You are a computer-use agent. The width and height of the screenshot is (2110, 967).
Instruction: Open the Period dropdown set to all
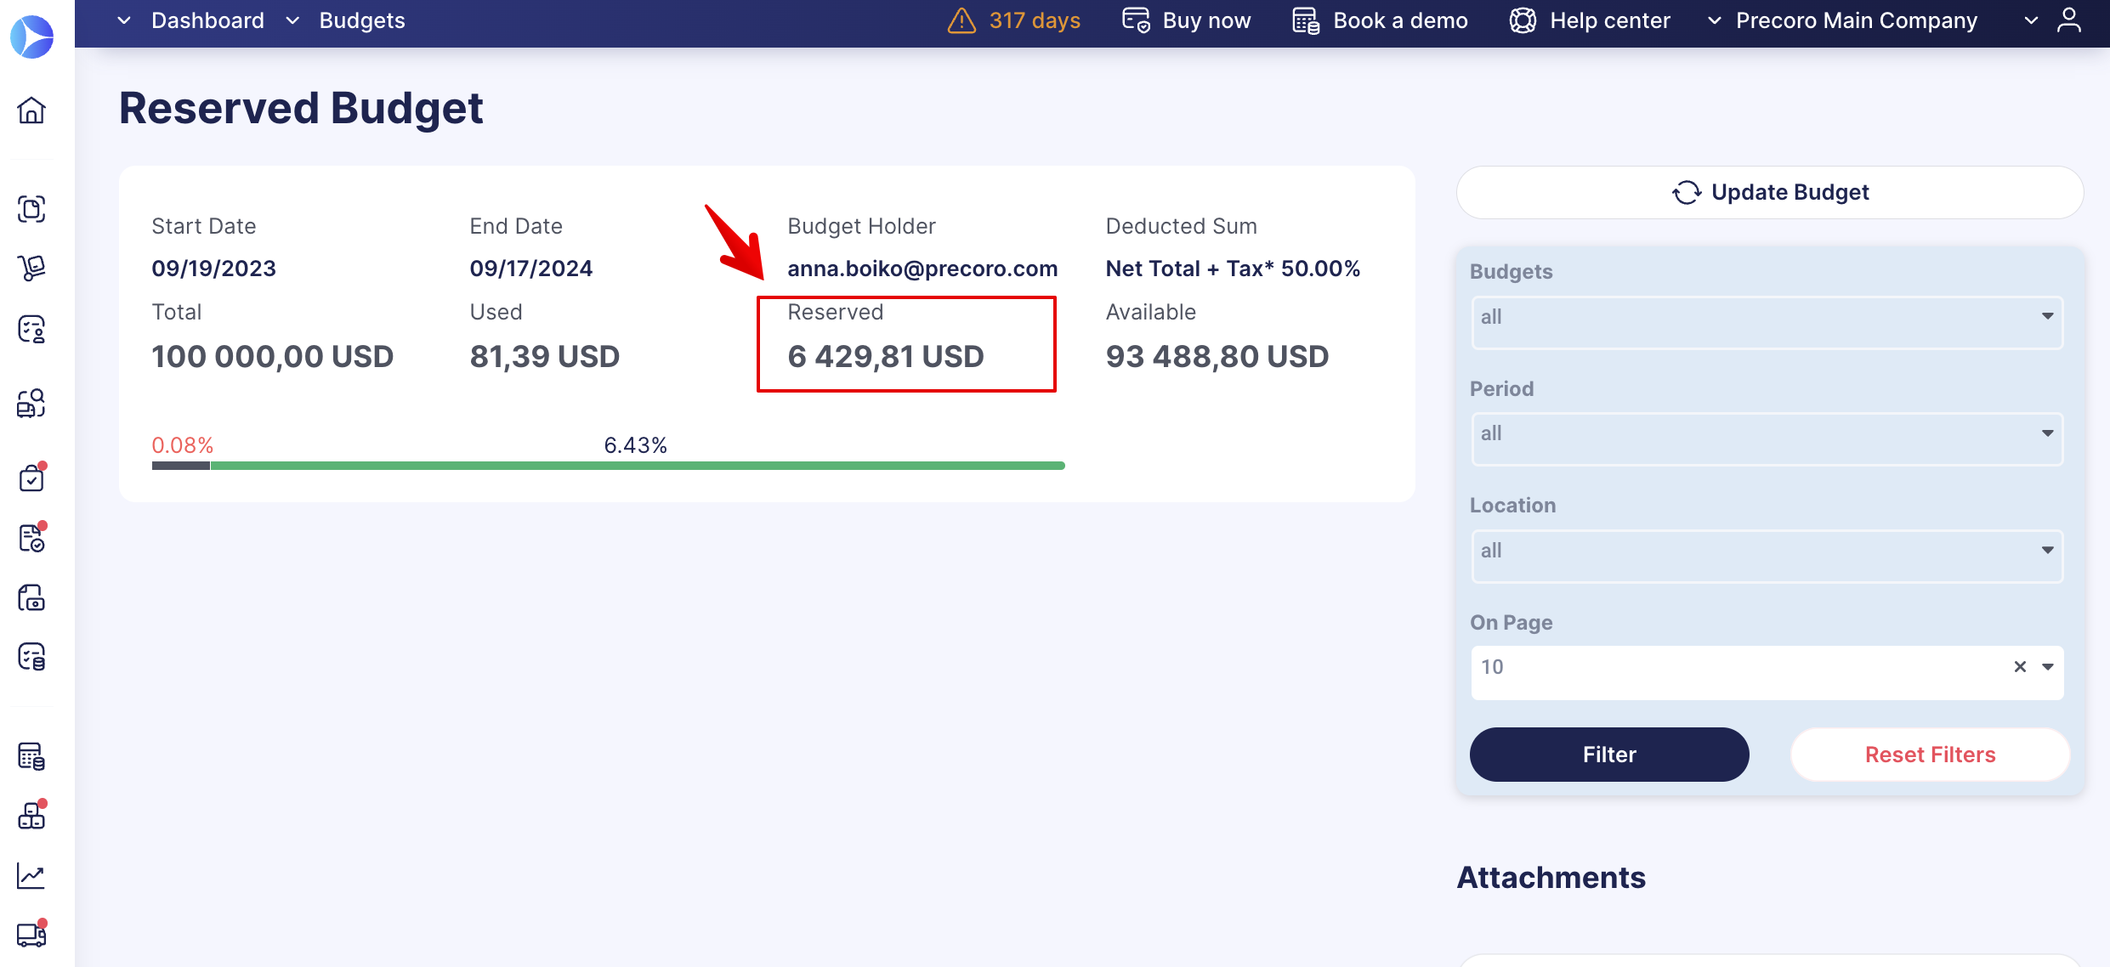[x=1767, y=438]
